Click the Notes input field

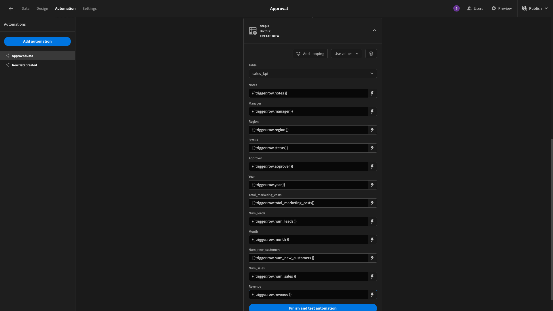(x=308, y=93)
